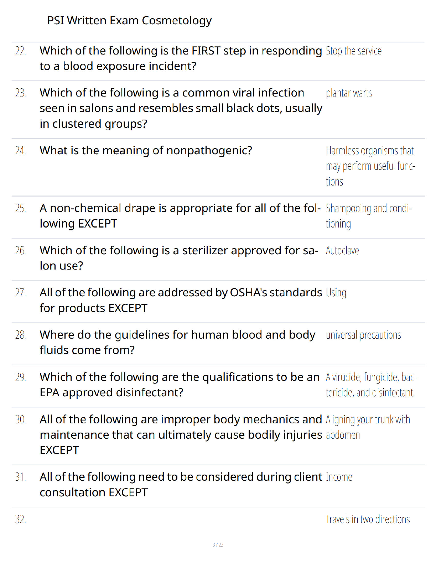Click the answer Harmless organisms that may perform
This screenshot has width=436, height=564.
[371, 166]
